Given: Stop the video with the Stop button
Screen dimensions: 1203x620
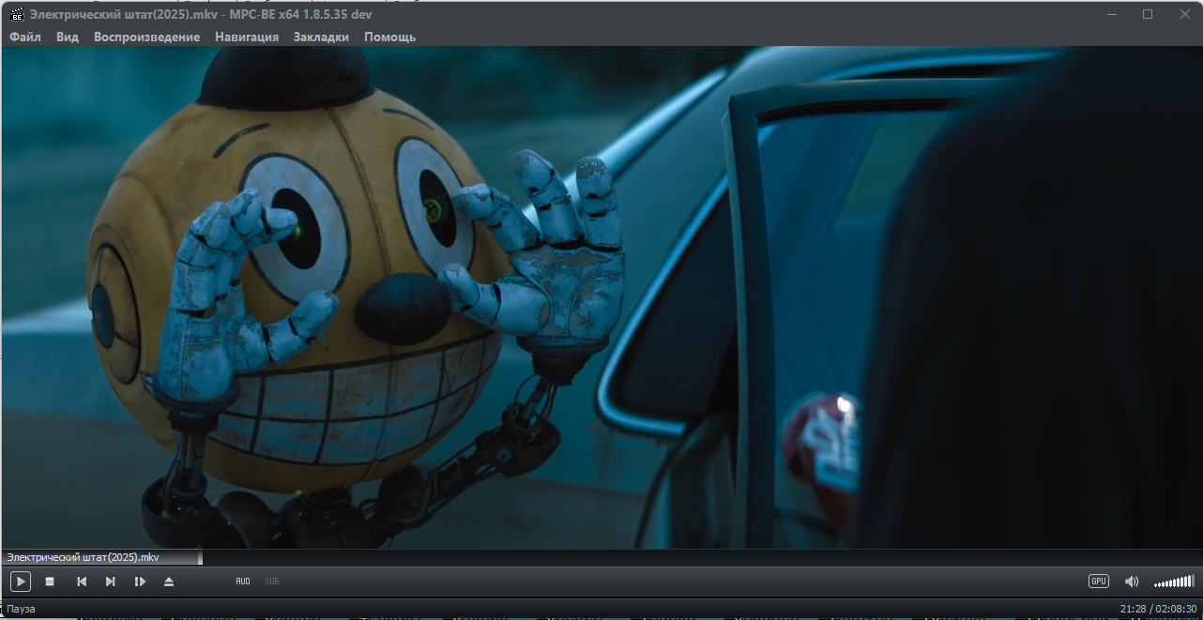Looking at the screenshot, I should [x=50, y=582].
